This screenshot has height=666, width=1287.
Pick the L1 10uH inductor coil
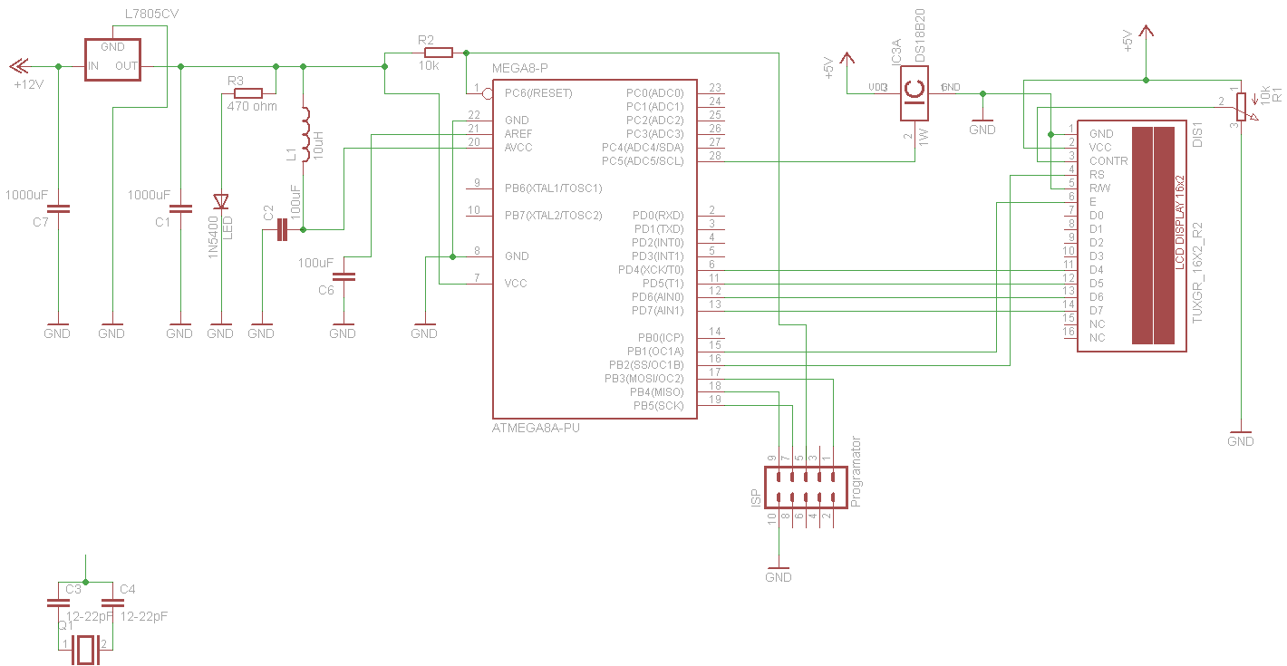tap(305, 134)
